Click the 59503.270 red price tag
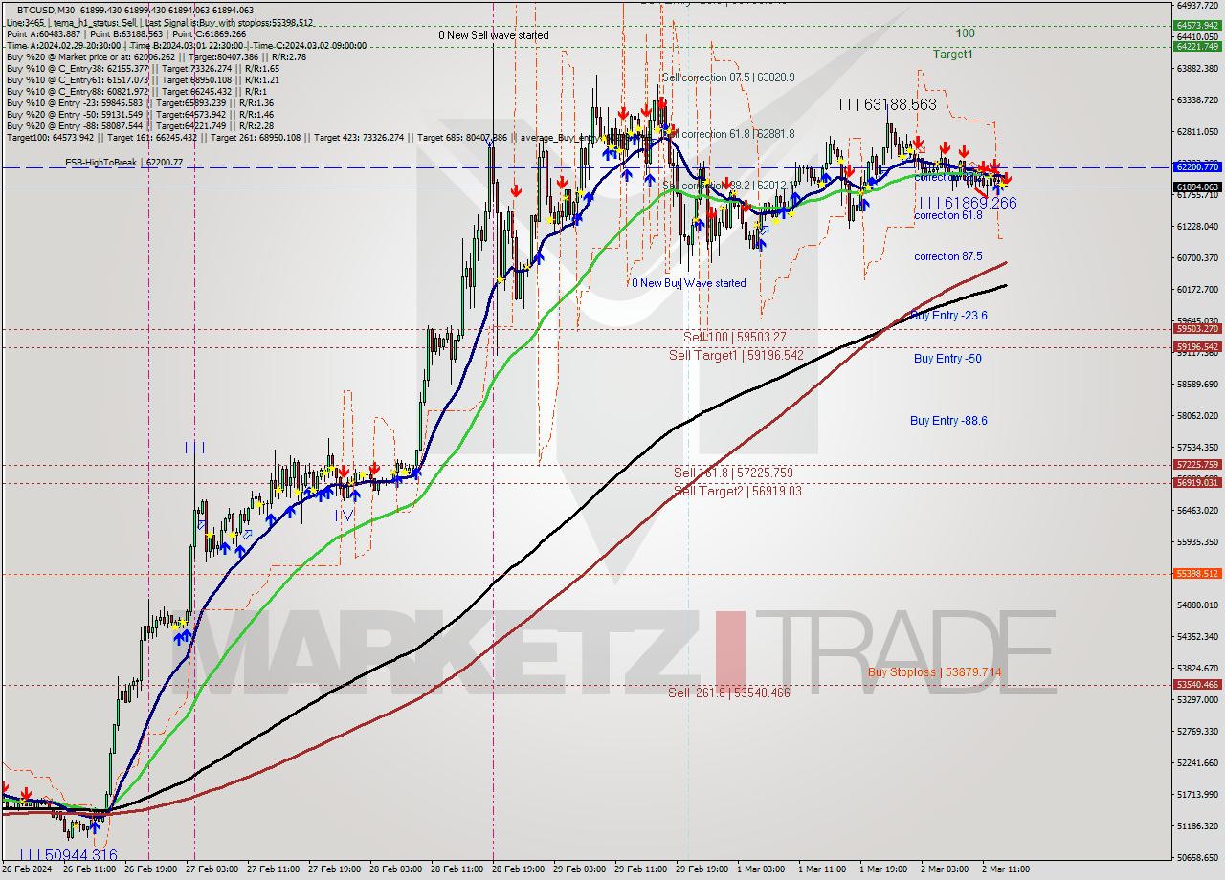Screen dimensions: 1225x880 [1197, 328]
